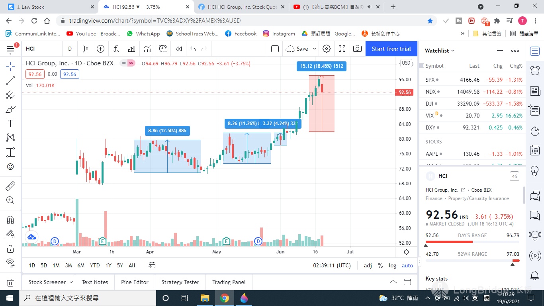544x306 pixels.
Task: Open the prediction and measurement tools
Action: (x=10, y=152)
